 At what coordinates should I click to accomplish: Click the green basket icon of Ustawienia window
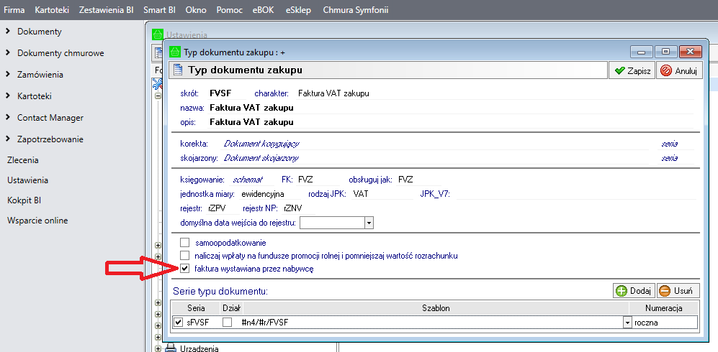tap(158, 34)
